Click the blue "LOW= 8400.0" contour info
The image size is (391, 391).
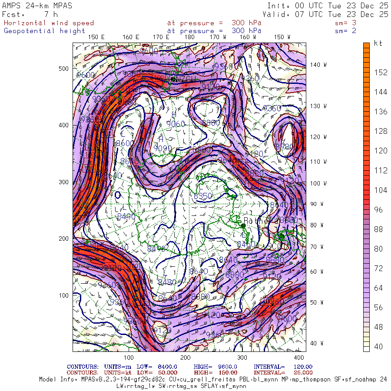156,367
